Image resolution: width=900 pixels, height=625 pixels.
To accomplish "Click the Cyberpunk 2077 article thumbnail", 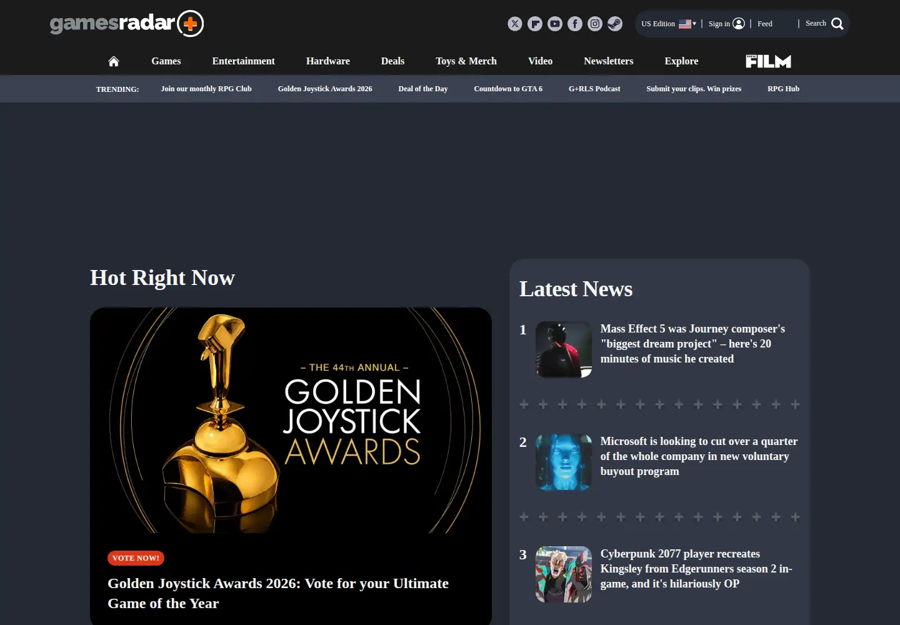I will [564, 574].
